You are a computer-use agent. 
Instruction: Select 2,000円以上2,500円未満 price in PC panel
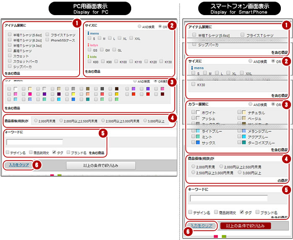point(61,121)
